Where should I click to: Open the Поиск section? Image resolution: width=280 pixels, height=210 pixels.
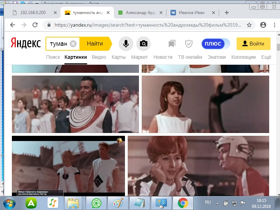(53, 57)
